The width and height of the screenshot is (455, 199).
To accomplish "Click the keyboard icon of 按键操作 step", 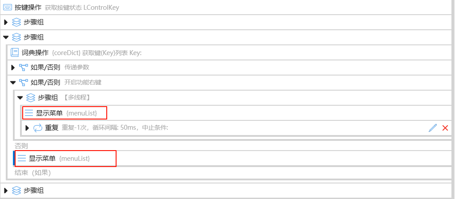I will click(x=8, y=7).
